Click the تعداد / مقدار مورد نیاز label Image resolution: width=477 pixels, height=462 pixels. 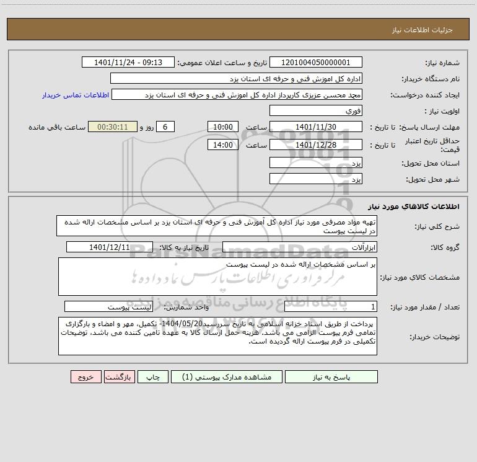point(425,307)
